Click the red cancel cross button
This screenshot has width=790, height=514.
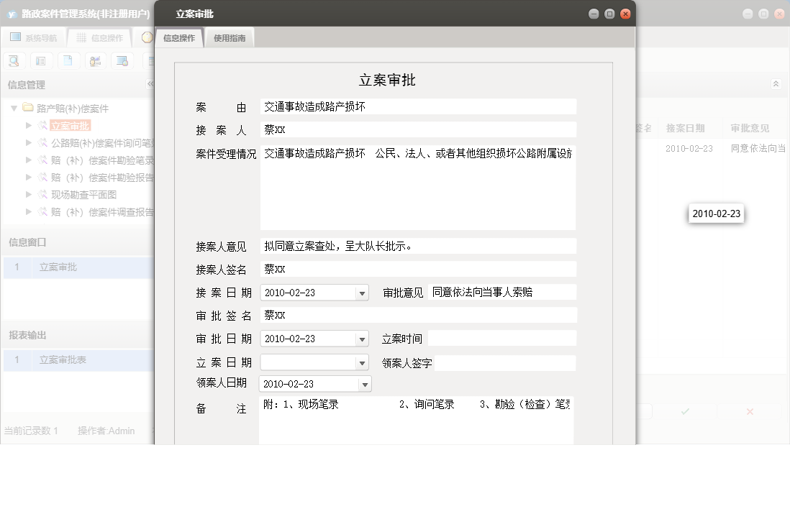[750, 410]
